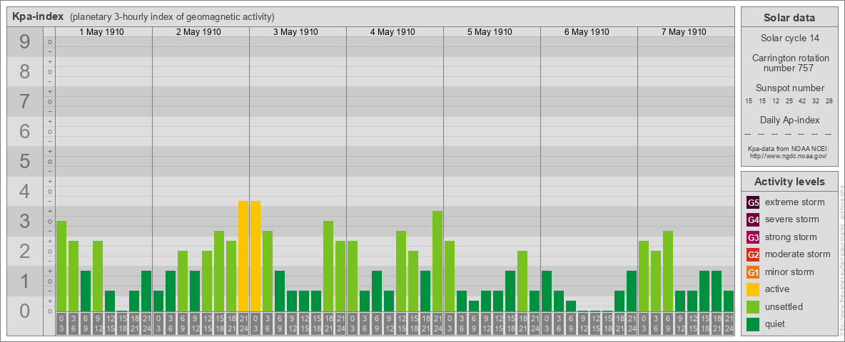Click sunspot value 28
845x342 pixels.
(830, 101)
